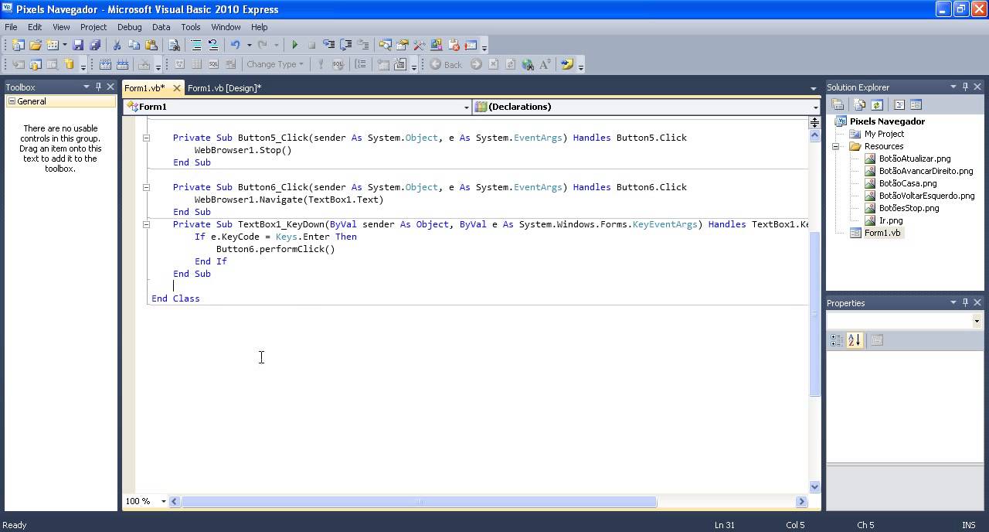The height and width of the screenshot is (532, 989).
Task: Open the Error List toolbar icon
Action: click(454, 46)
